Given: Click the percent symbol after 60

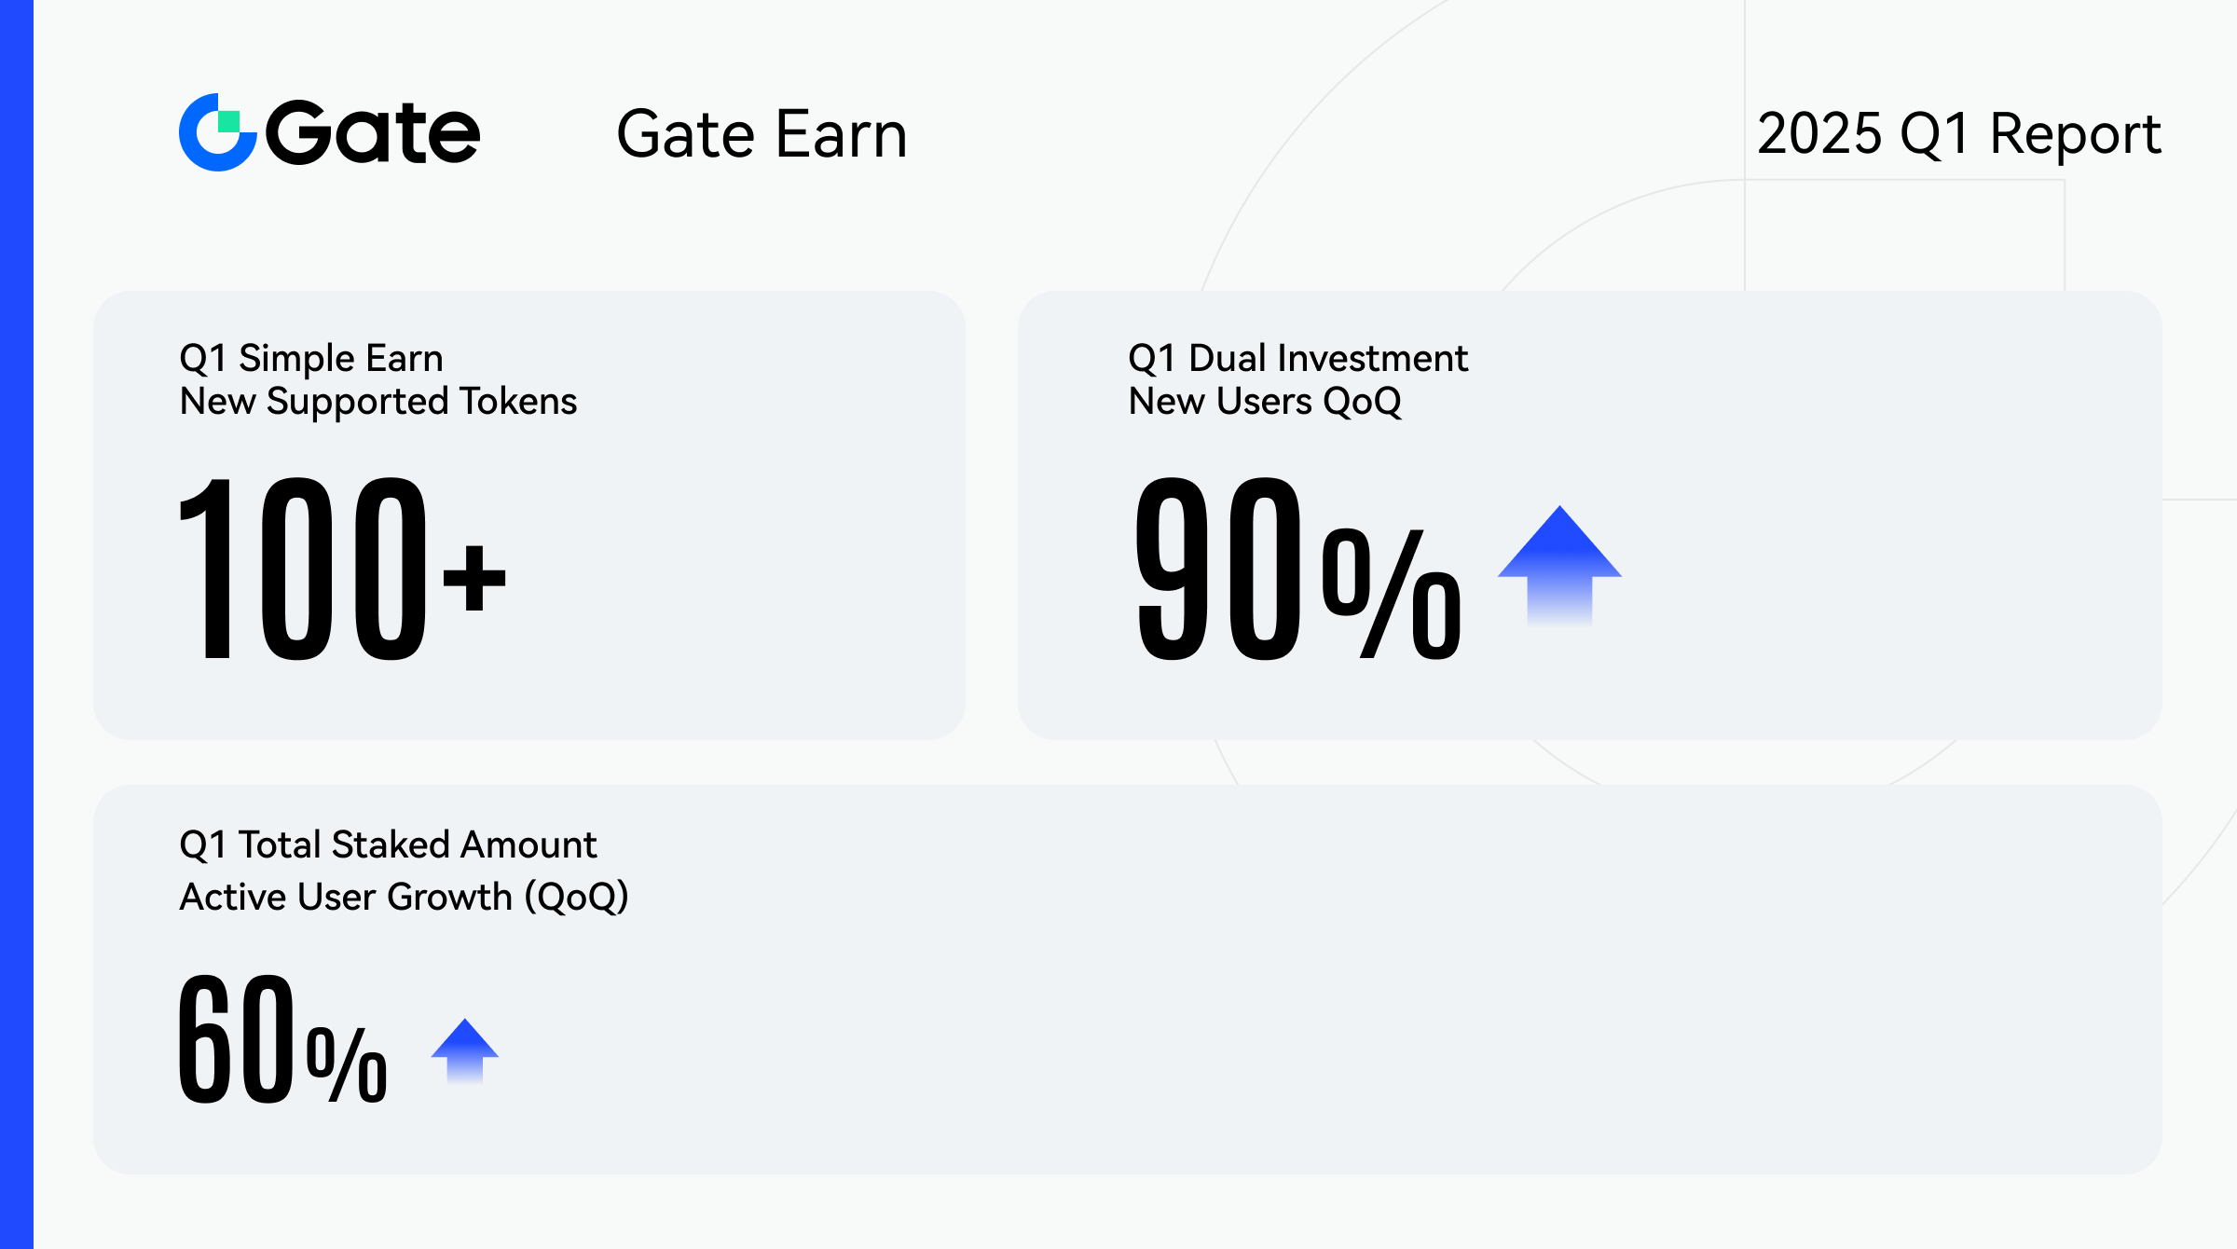Looking at the screenshot, I should pos(347,1064).
